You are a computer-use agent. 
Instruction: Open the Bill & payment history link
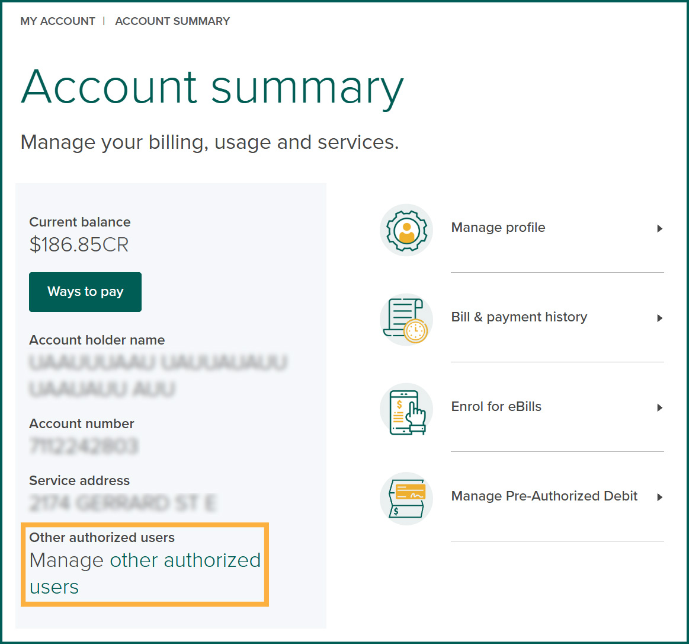(x=519, y=317)
